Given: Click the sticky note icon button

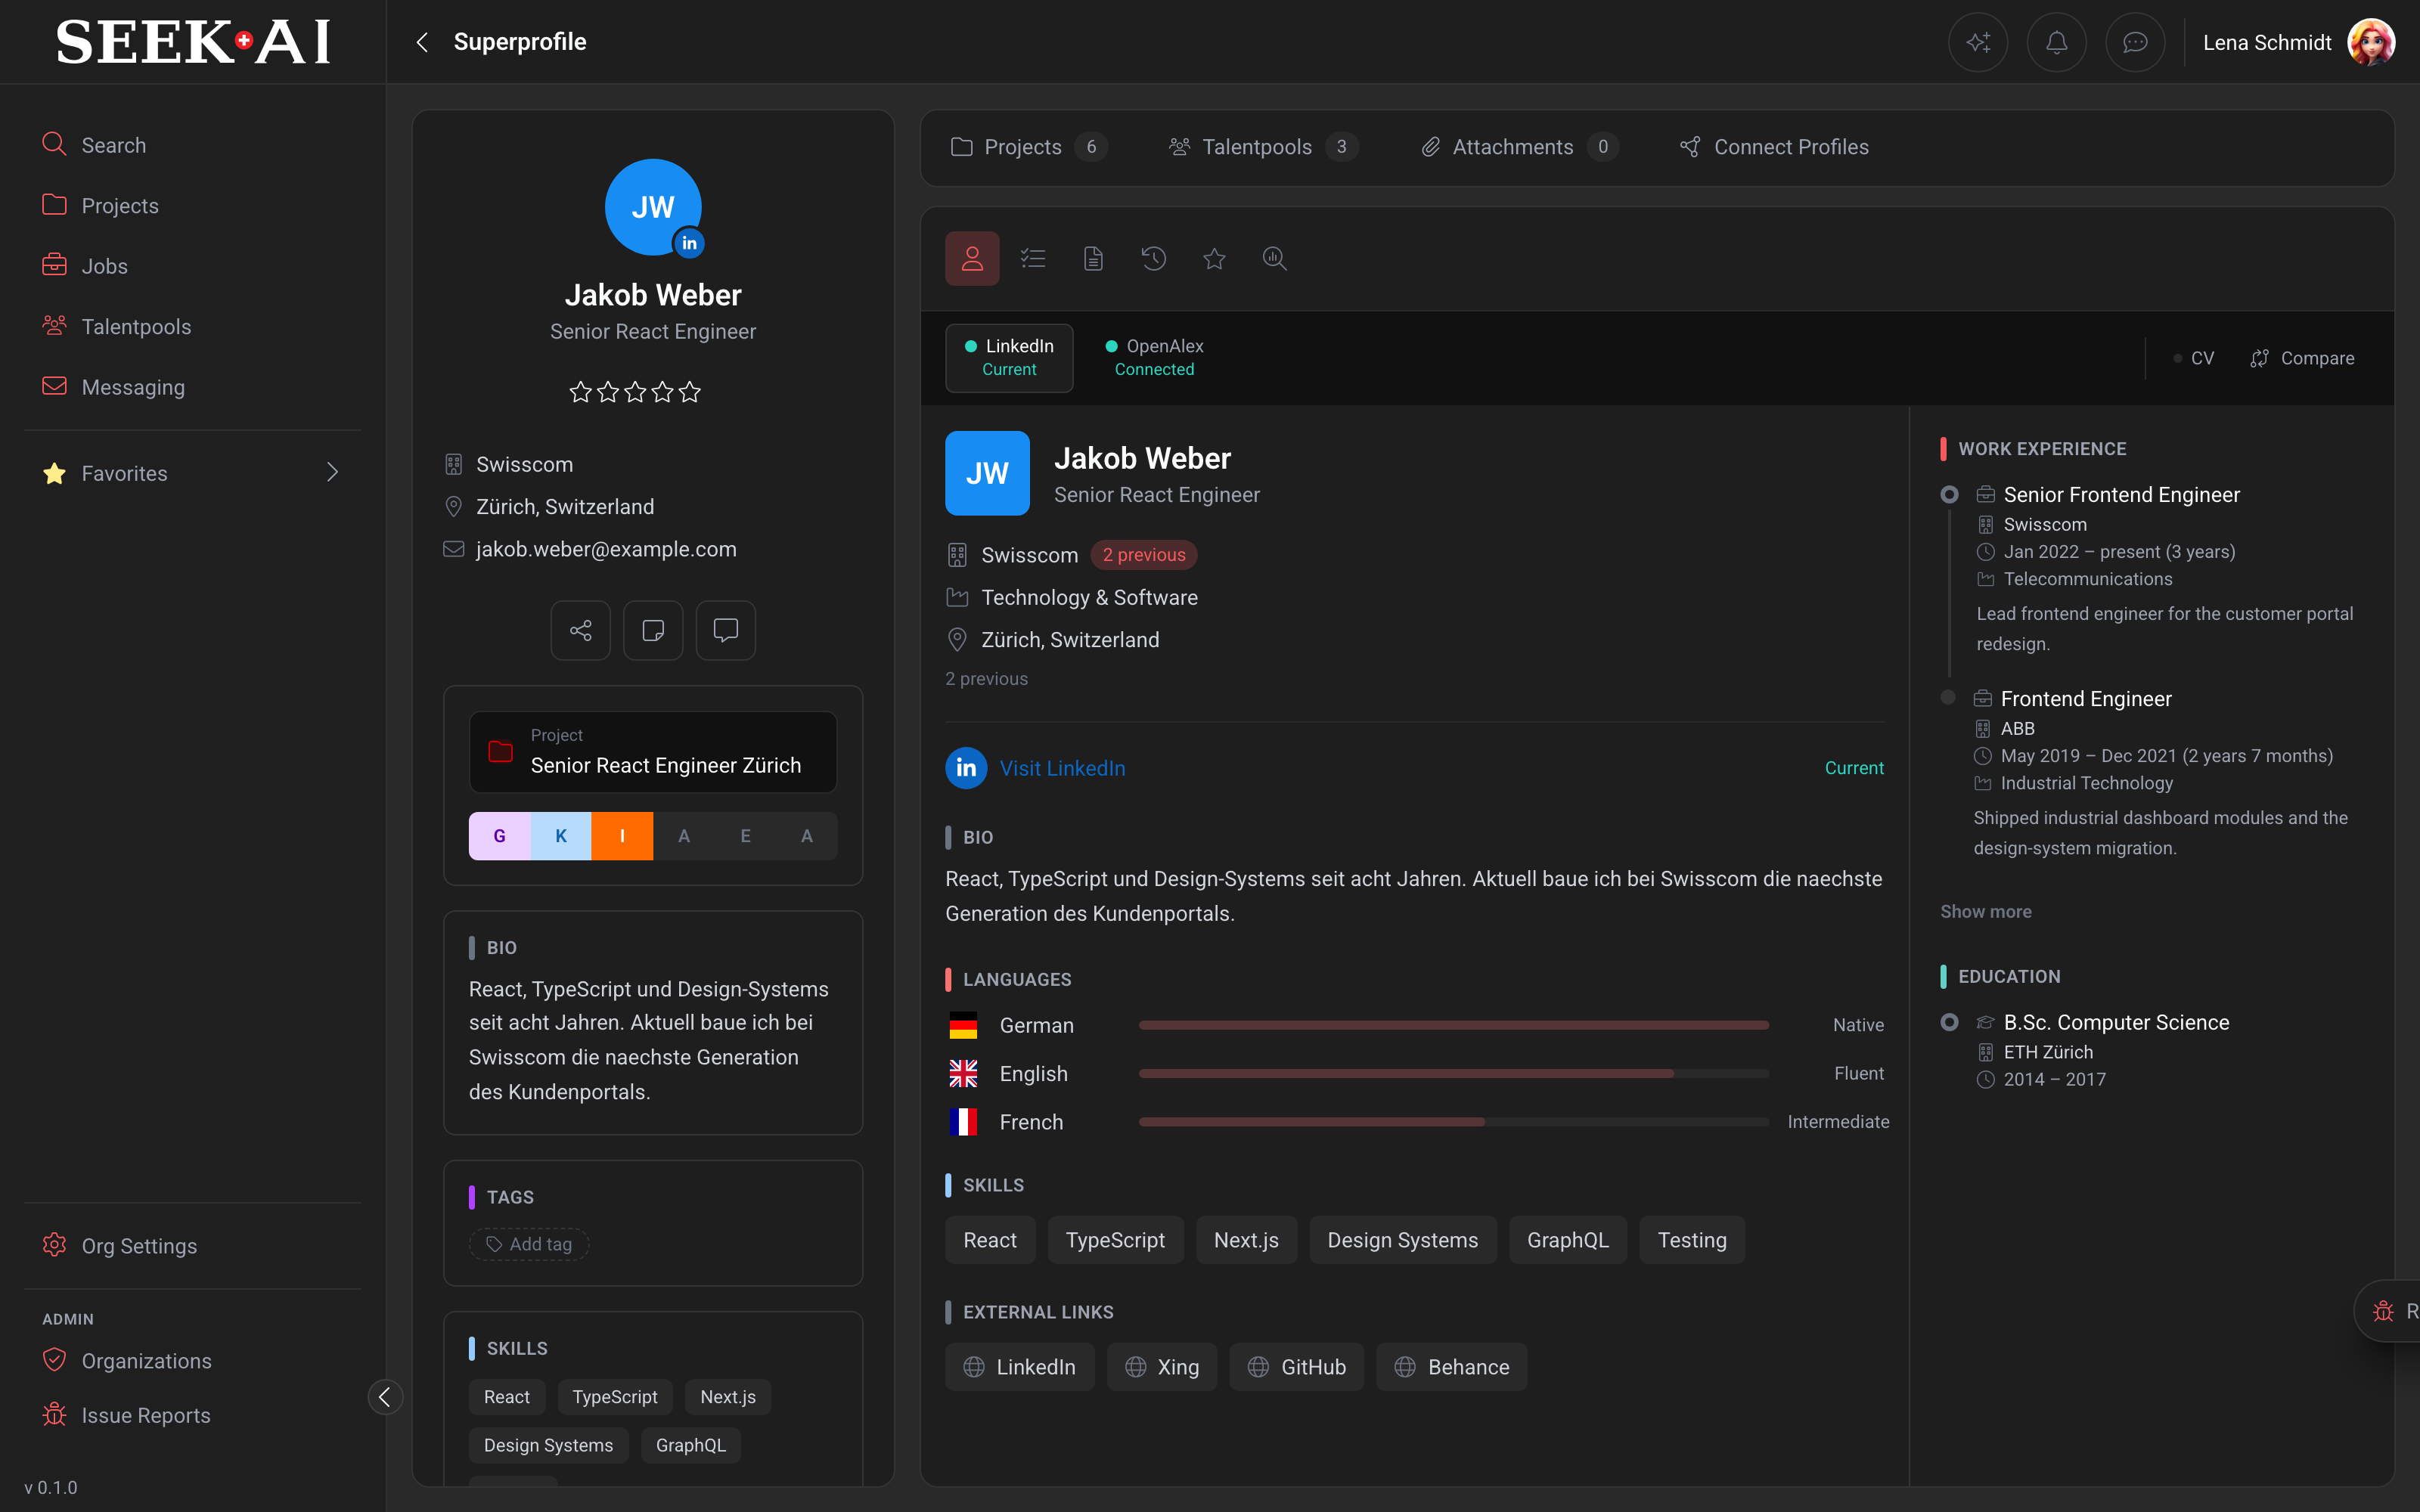Looking at the screenshot, I should (x=653, y=630).
